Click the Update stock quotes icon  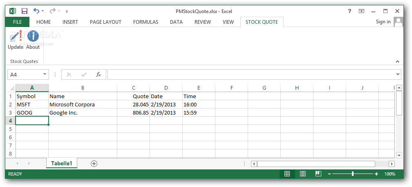[x=16, y=37]
